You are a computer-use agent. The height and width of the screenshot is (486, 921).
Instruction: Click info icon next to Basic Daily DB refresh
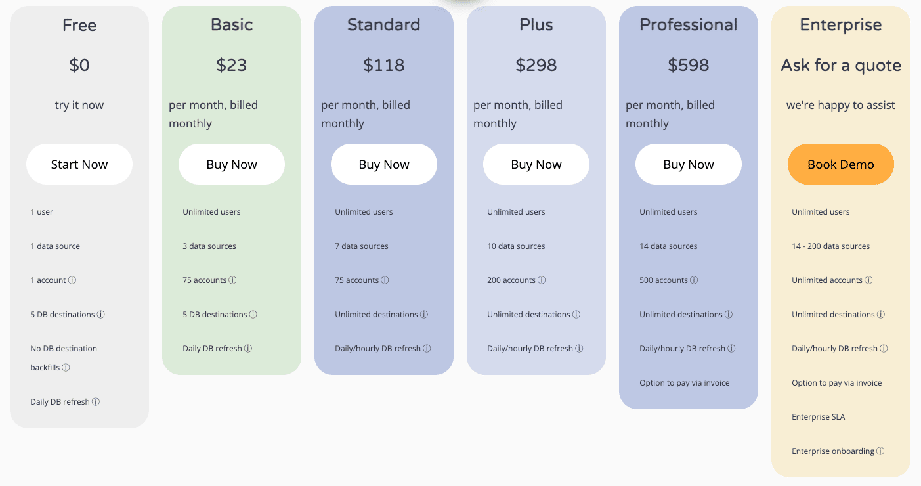tap(248, 349)
